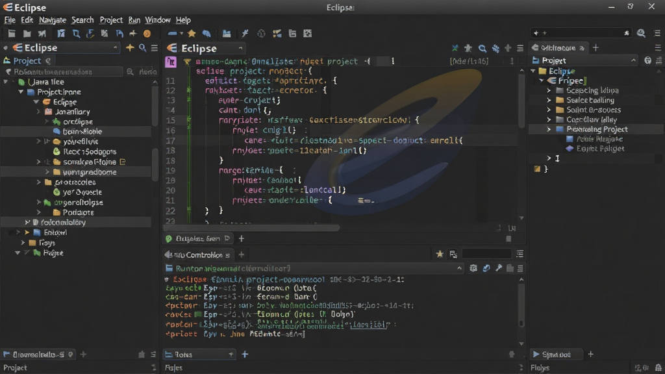This screenshot has width=665, height=374.
Task: Expand the folder ending in 'Project' in right tree
Action: click(x=549, y=129)
